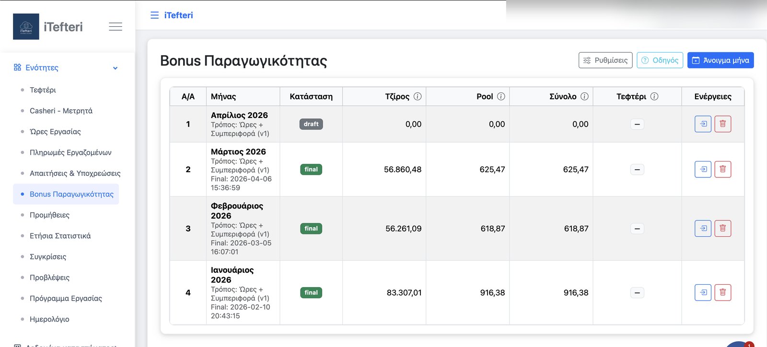Image resolution: width=767 pixels, height=347 pixels.
Task: Open the Οδηγός guide button
Action: (660, 60)
